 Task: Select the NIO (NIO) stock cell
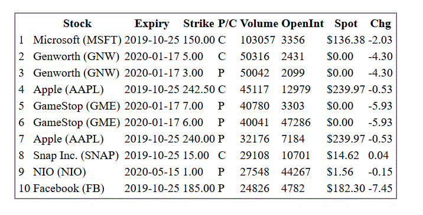pos(59,172)
